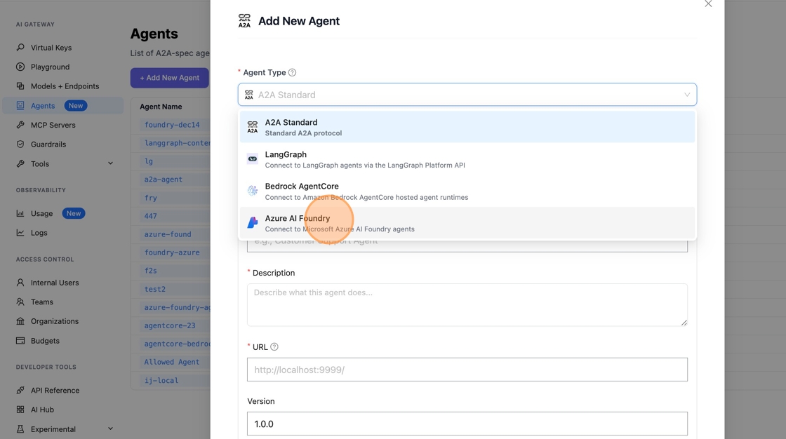Click the Azure AI Foundry option logo

coord(253,223)
